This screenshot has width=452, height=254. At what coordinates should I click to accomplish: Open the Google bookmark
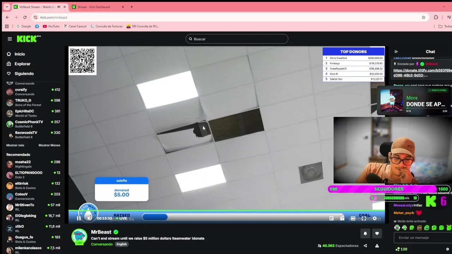[x=24, y=26]
